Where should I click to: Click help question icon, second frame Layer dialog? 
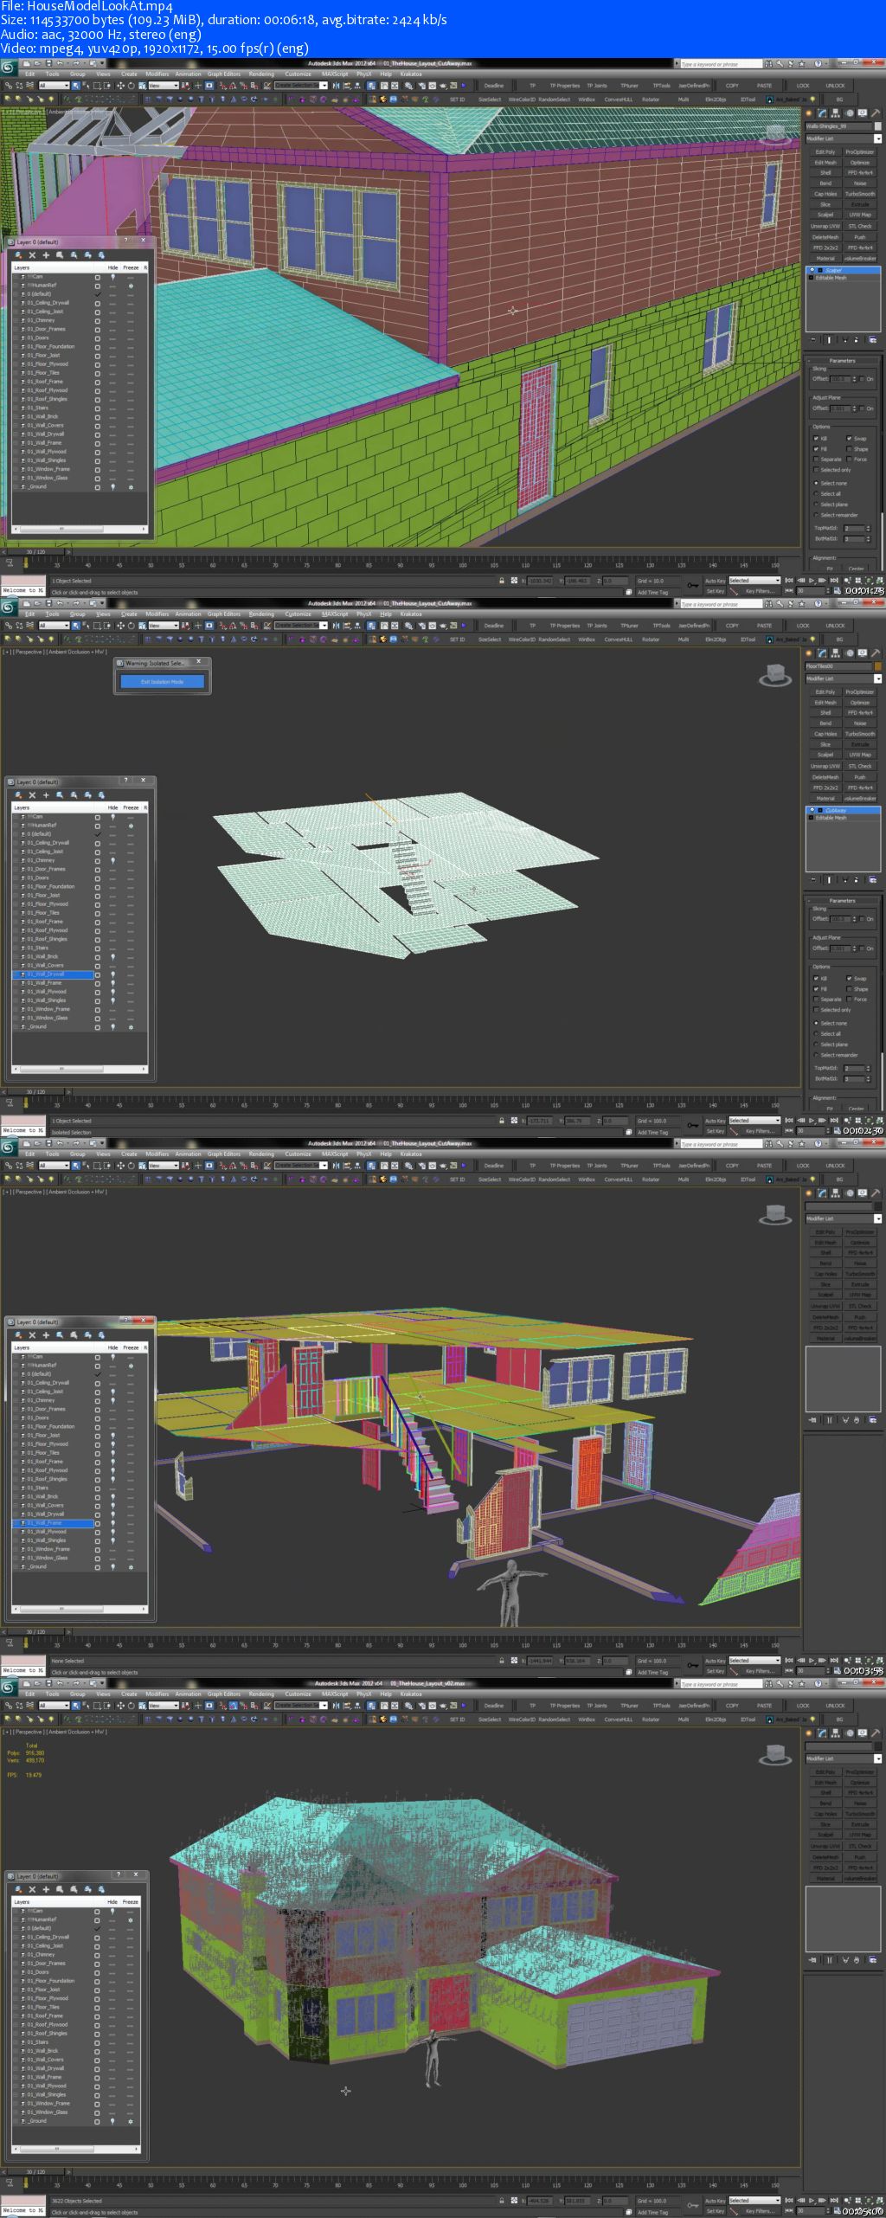(125, 780)
